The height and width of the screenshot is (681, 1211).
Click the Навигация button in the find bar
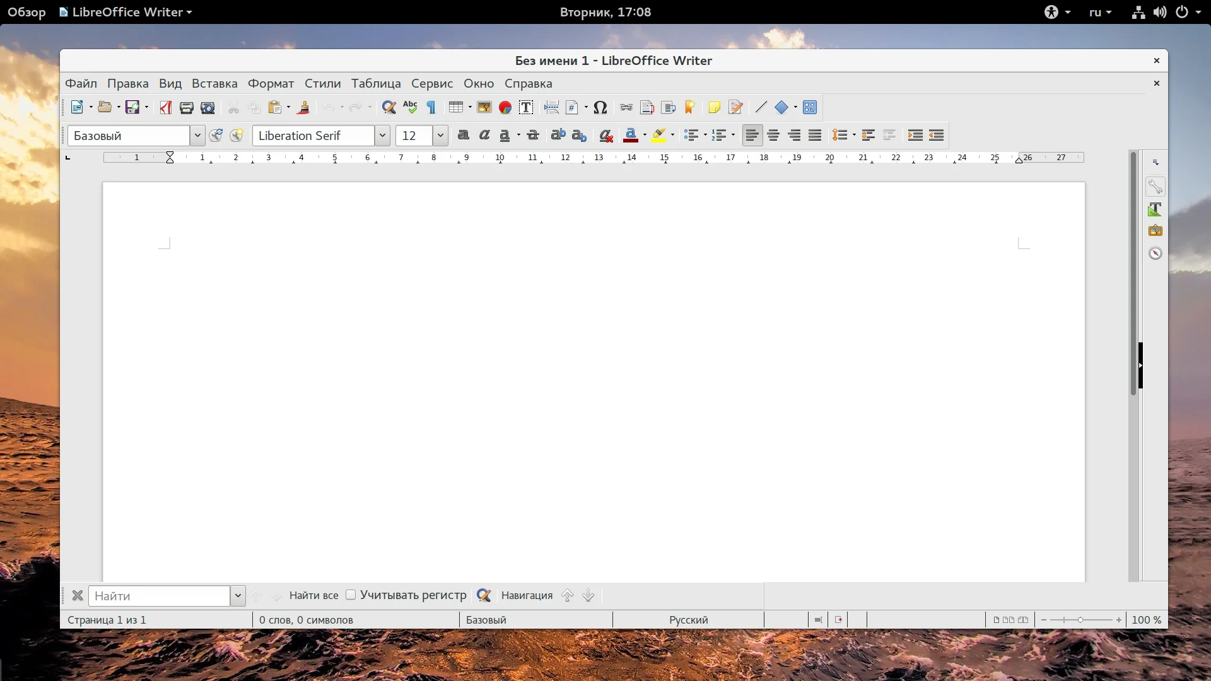pos(527,595)
